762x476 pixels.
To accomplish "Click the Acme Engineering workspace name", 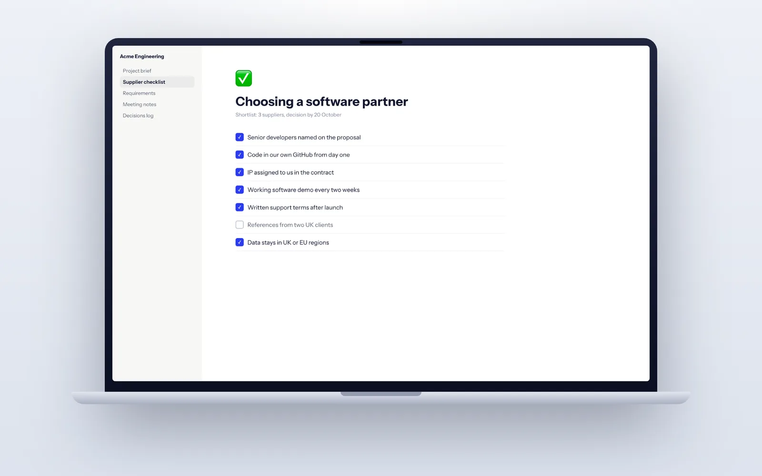I will [x=142, y=56].
